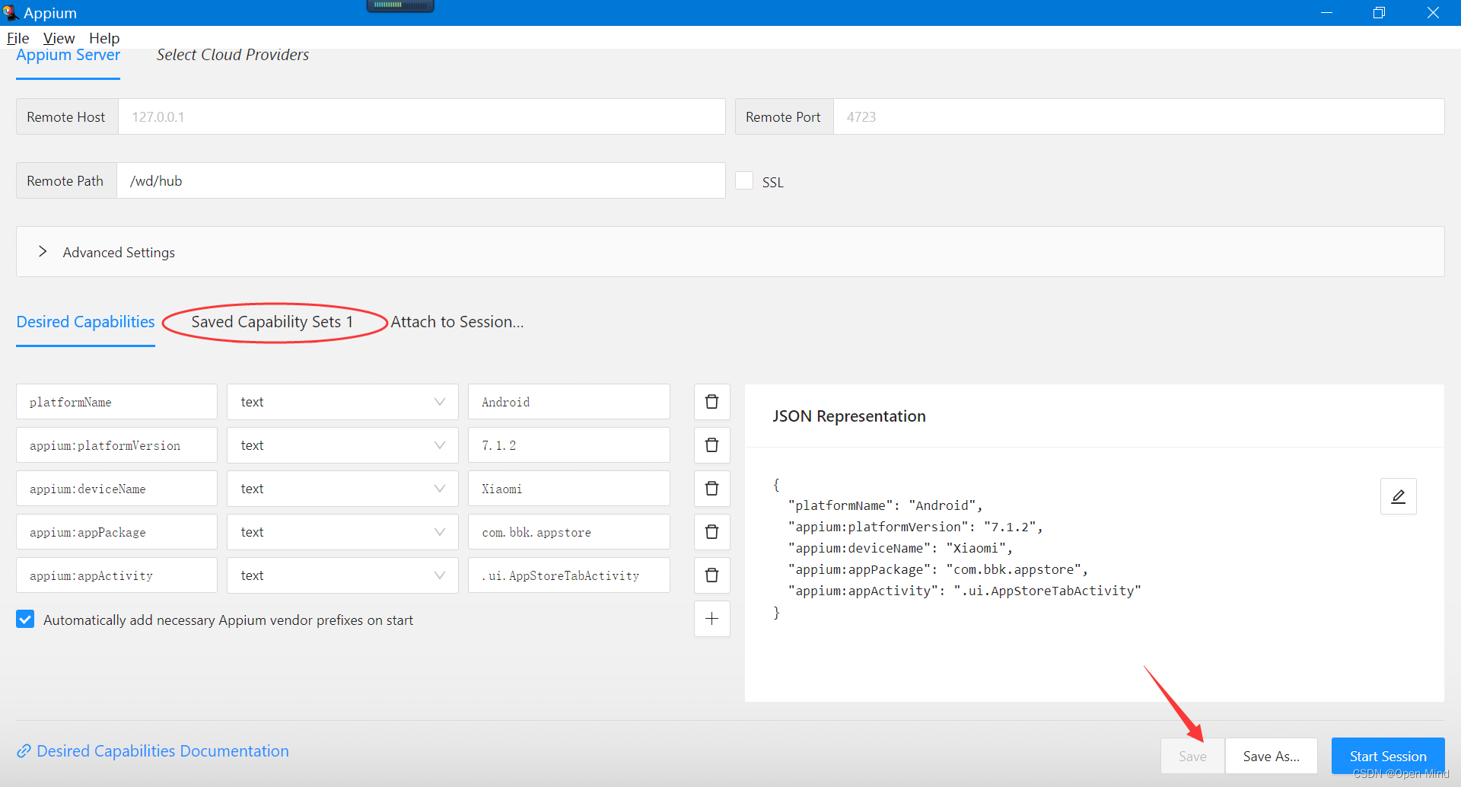
Task: Click the .ui.AppStoreTabActivity value field
Action: tap(568, 575)
